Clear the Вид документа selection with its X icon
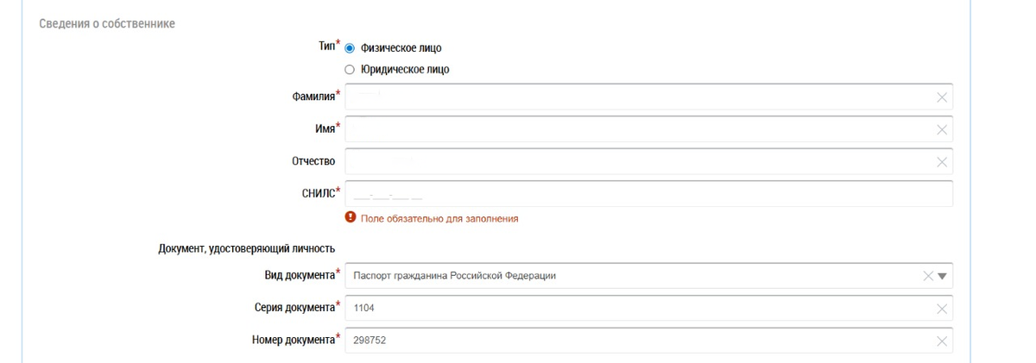1036x363 pixels. (x=928, y=276)
